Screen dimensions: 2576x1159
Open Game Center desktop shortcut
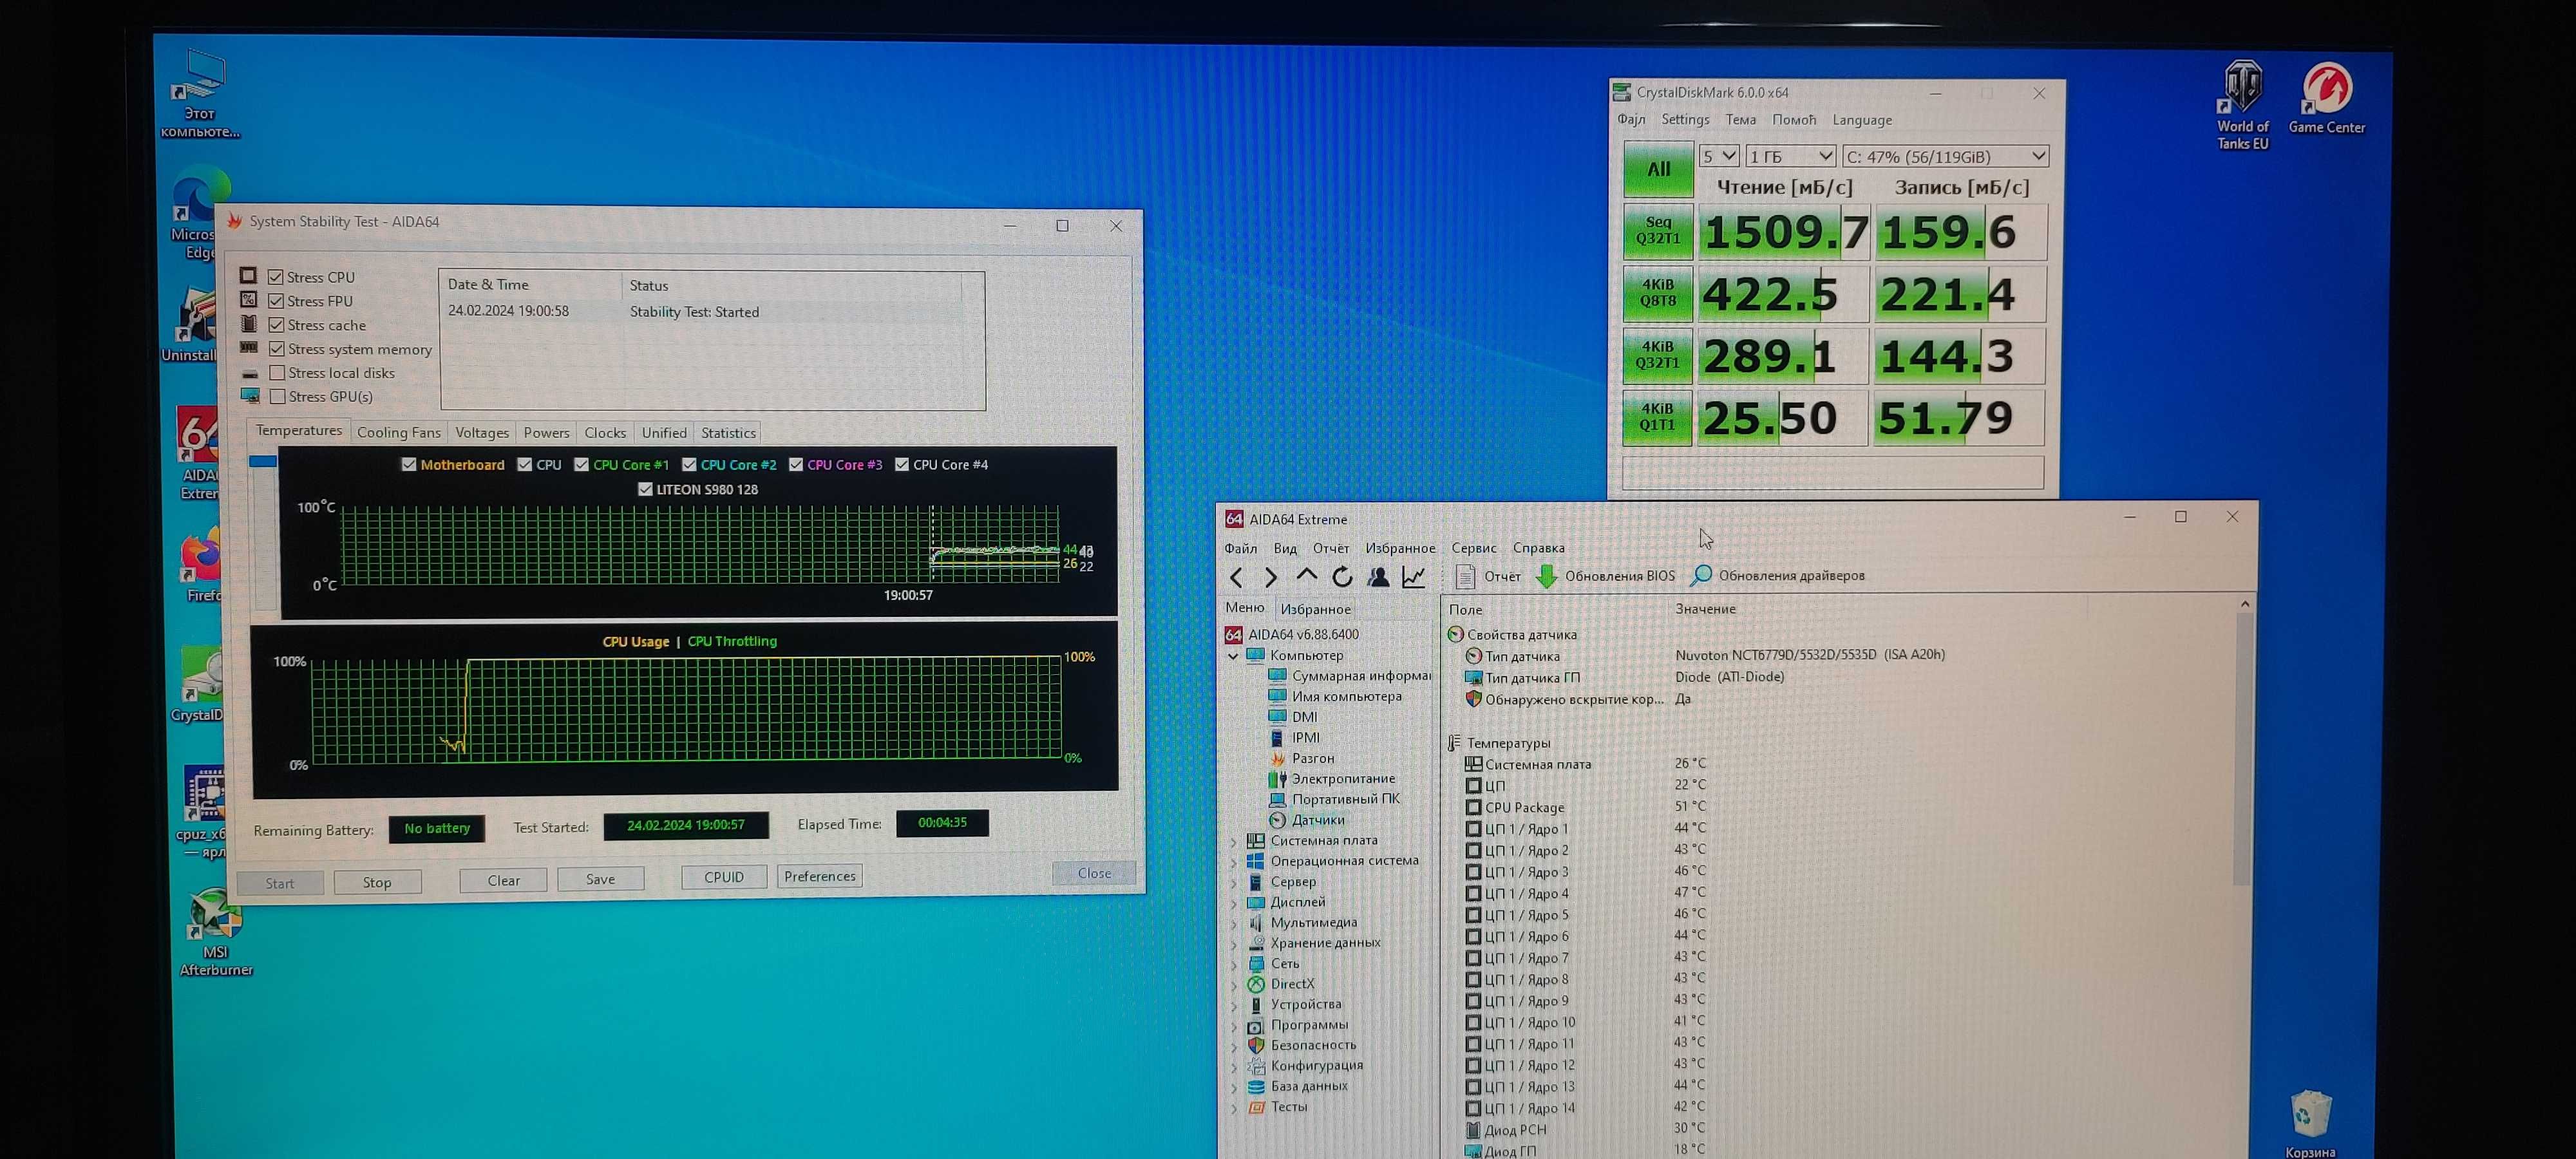tap(2326, 98)
